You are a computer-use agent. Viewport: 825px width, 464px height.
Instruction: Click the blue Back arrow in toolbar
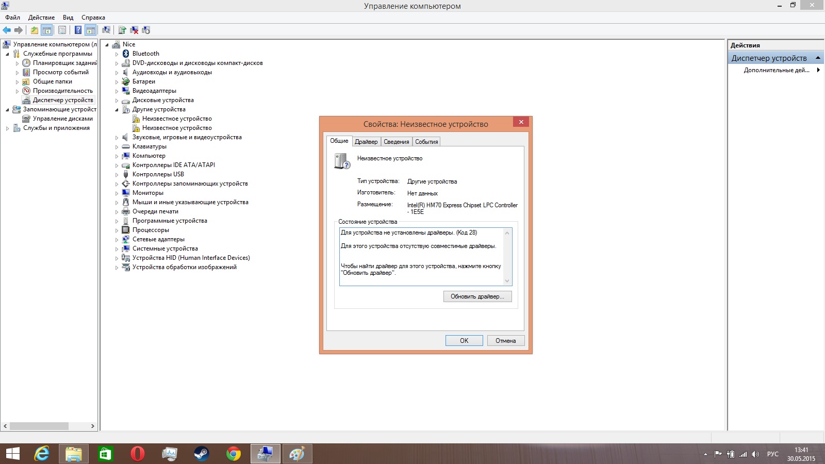7,30
